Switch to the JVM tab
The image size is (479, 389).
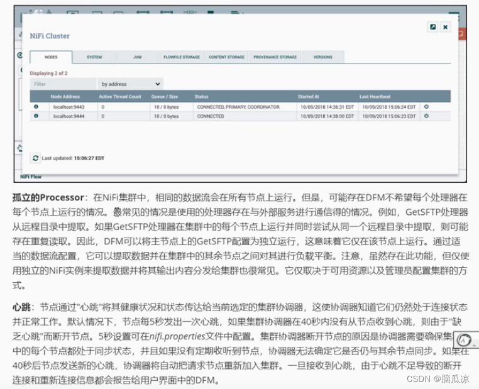pos(138,57)
